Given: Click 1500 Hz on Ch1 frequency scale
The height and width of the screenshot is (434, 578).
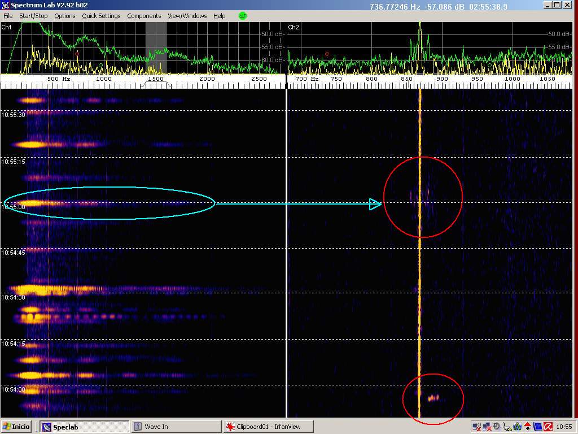Looking at the screenshot, I should click(x=155, y=79).
